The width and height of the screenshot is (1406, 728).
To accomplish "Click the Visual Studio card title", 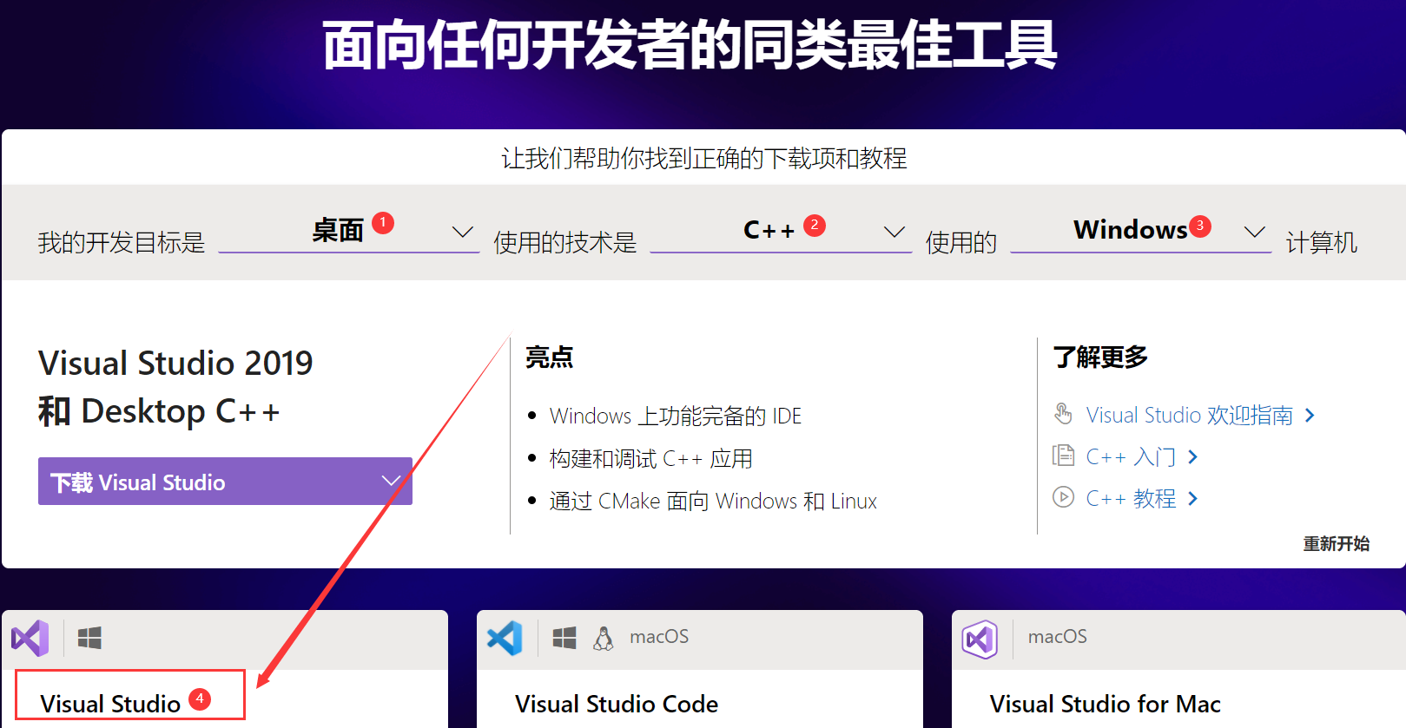I will tap(110, 704).
